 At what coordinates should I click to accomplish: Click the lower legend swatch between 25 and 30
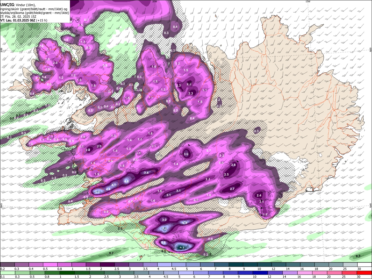coord(350,273)
